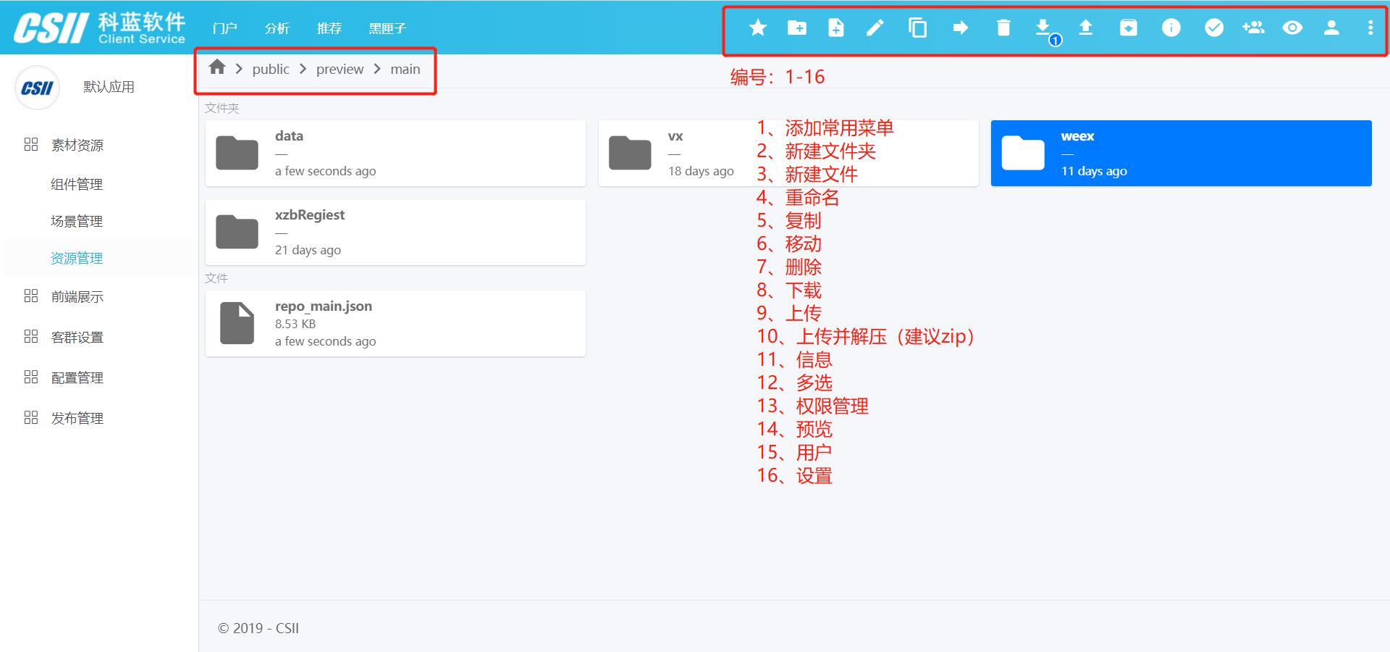The image size is (1390, 652).
Task: Go to home via breadcrumb house icon
Action: pyautogui.click(x=217, y=67)
